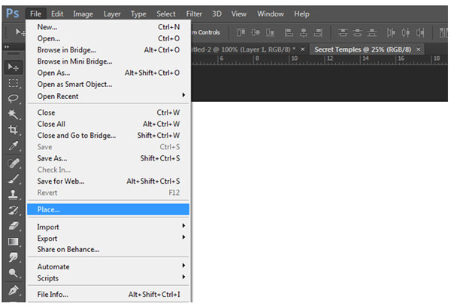The width and height of the screenshot is (451, 306).
Task: Choose Open as Smart Object...
Action: point(108,85)
